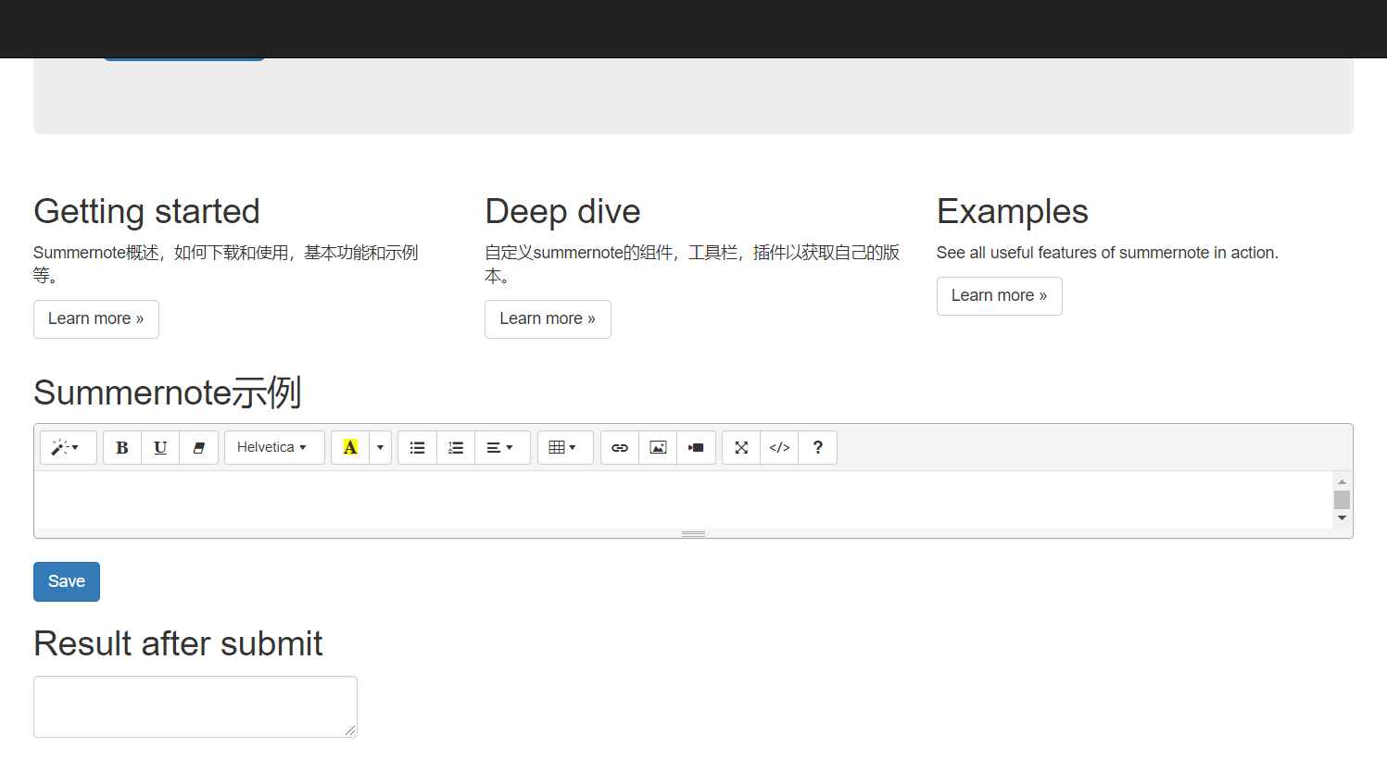Viewport: 1387px width, 760px height.
Task: Open the Helvetica font family dropdown
Action: point(274,448)
